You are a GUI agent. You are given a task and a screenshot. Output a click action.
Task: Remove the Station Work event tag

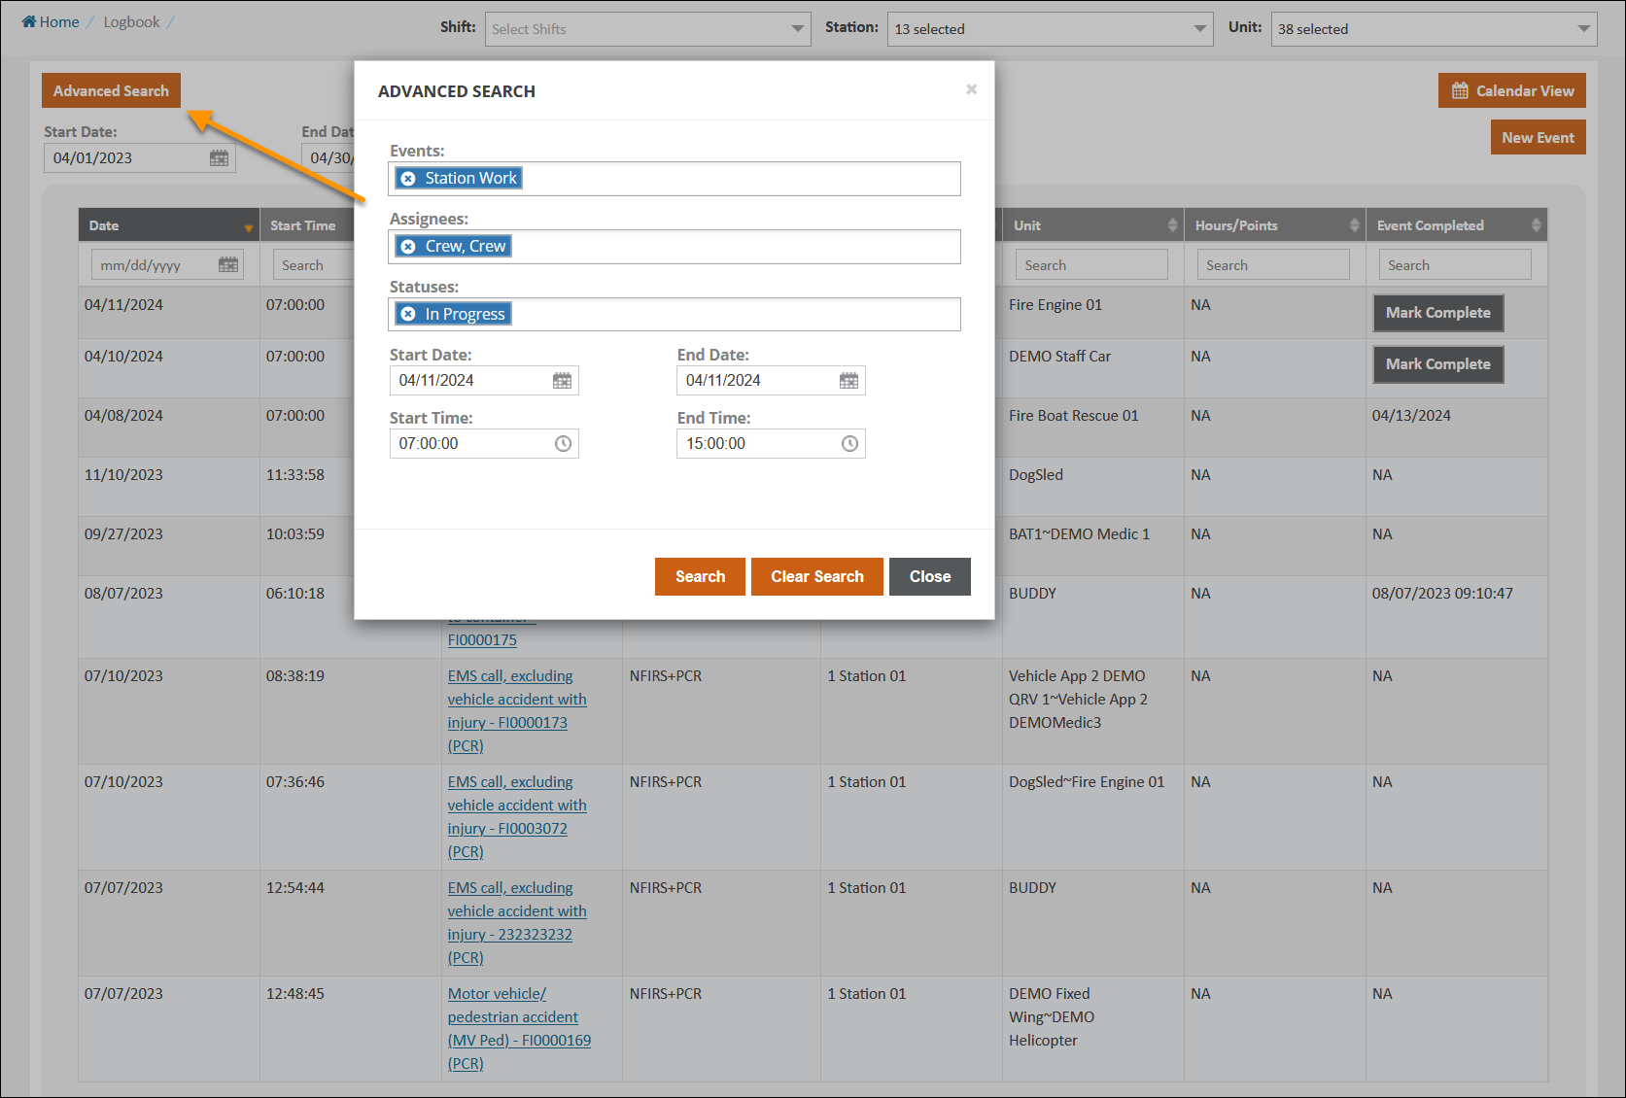click(x=408, y=179)
